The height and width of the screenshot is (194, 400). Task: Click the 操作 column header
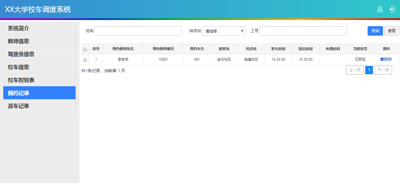coord(386,49)
